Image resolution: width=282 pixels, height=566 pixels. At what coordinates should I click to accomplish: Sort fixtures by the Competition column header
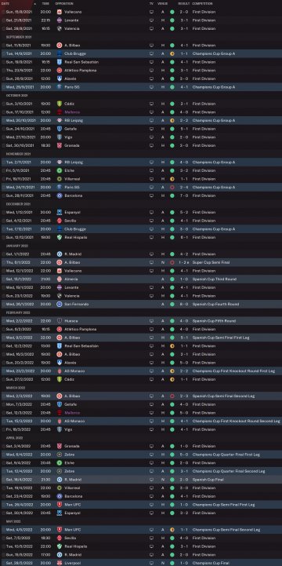point(202,4)
